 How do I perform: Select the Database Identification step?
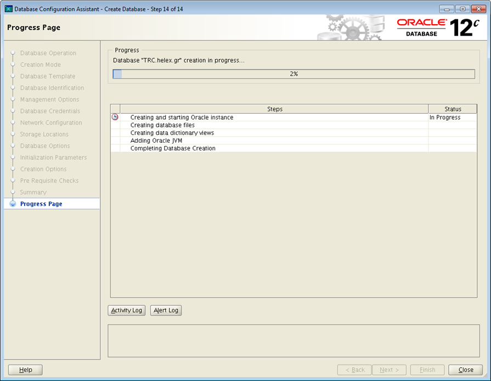click(52, 88)
